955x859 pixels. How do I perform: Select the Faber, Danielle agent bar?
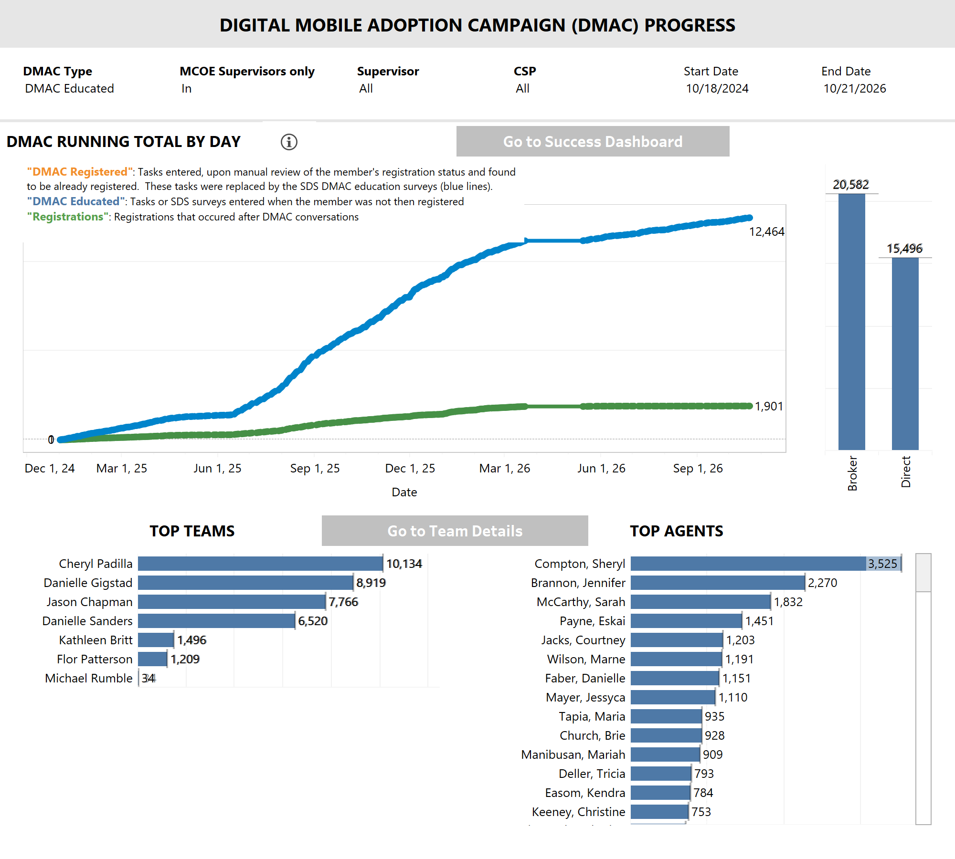point(675,678)
